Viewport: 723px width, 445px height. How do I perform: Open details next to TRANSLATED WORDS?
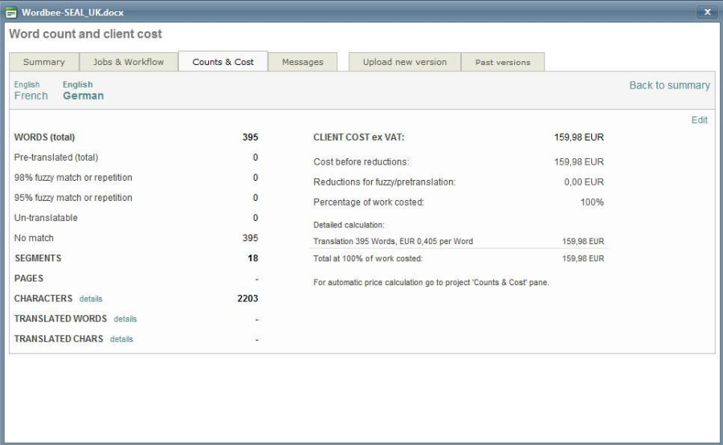pyautogui.click(x=125, y=319)
